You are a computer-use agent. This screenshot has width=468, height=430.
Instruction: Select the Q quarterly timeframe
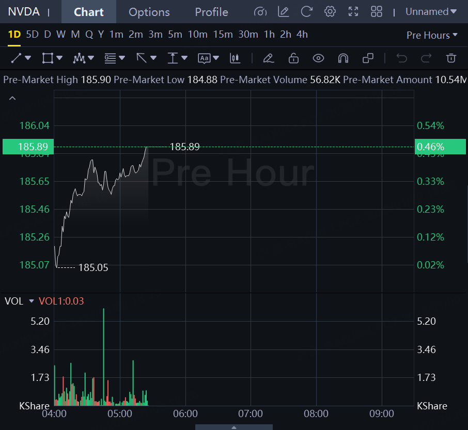click(89, 35)
